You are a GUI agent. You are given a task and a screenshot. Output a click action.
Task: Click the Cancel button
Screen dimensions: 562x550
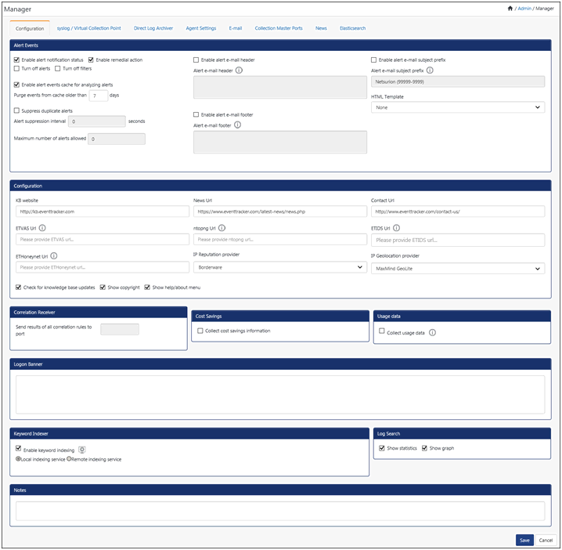[546, 540]
